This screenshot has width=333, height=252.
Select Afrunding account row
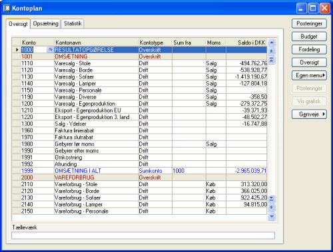(140, 164)
